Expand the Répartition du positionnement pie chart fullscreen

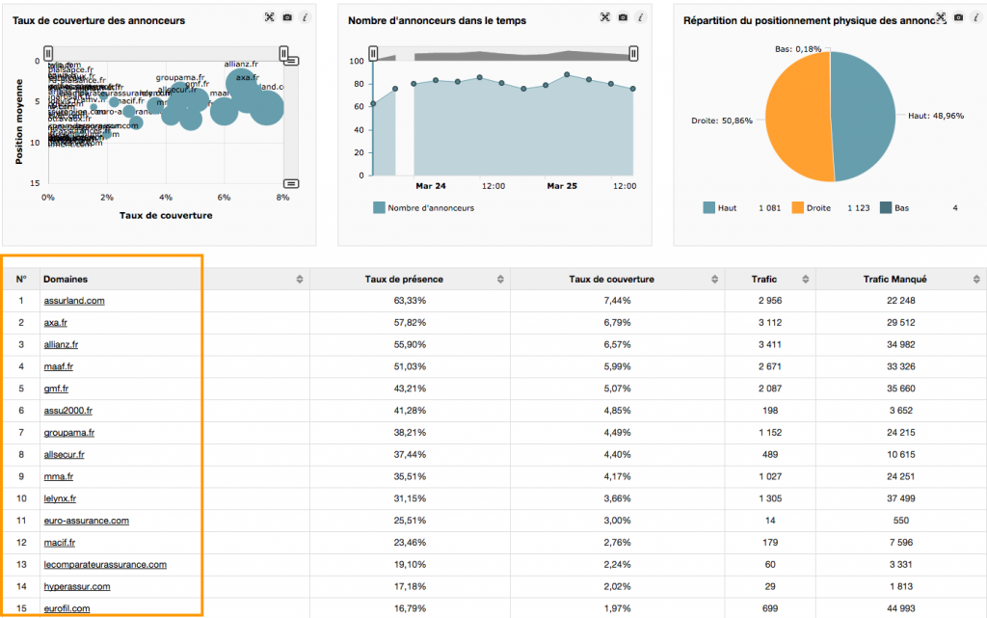click(x=941, y=17)
